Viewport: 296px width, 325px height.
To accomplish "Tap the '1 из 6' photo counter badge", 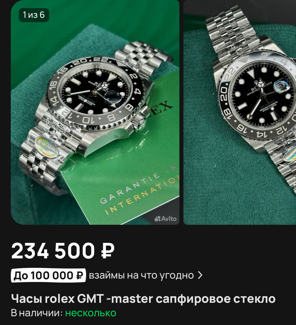I will [34, 15].
